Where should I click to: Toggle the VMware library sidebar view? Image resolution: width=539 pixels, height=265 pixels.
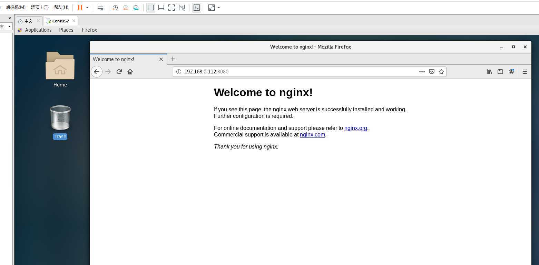pos(151,8)
